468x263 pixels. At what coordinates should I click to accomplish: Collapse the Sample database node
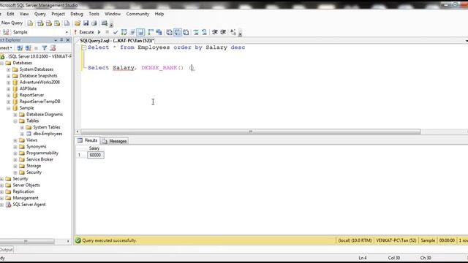click(x=8, y=108)
